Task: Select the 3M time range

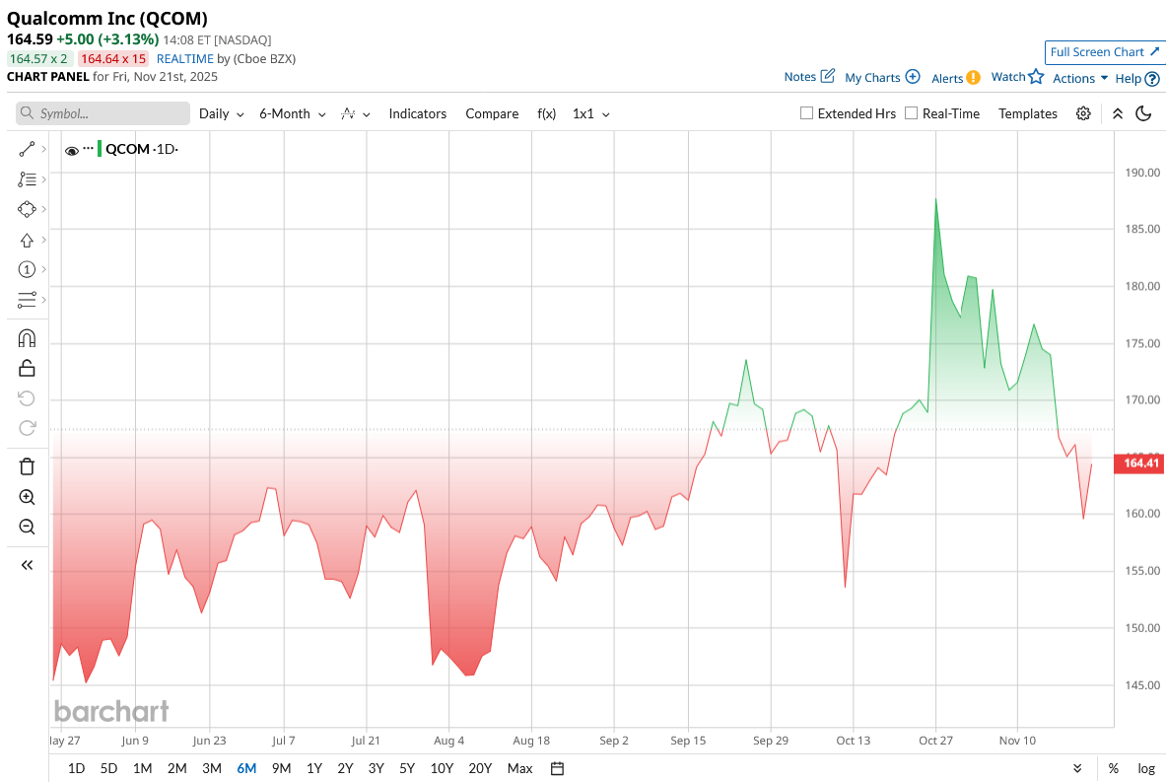Action: pos(212,768)
